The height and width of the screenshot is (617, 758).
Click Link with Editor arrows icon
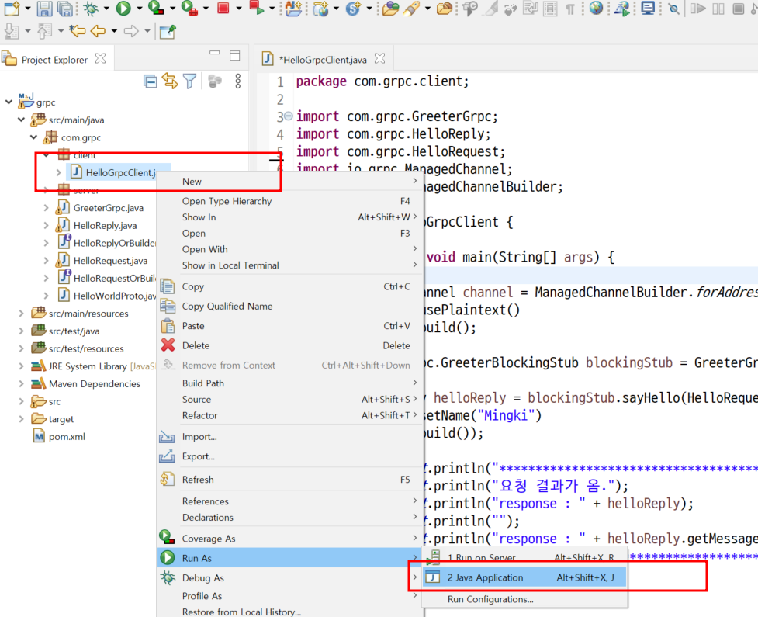point(170,81)
